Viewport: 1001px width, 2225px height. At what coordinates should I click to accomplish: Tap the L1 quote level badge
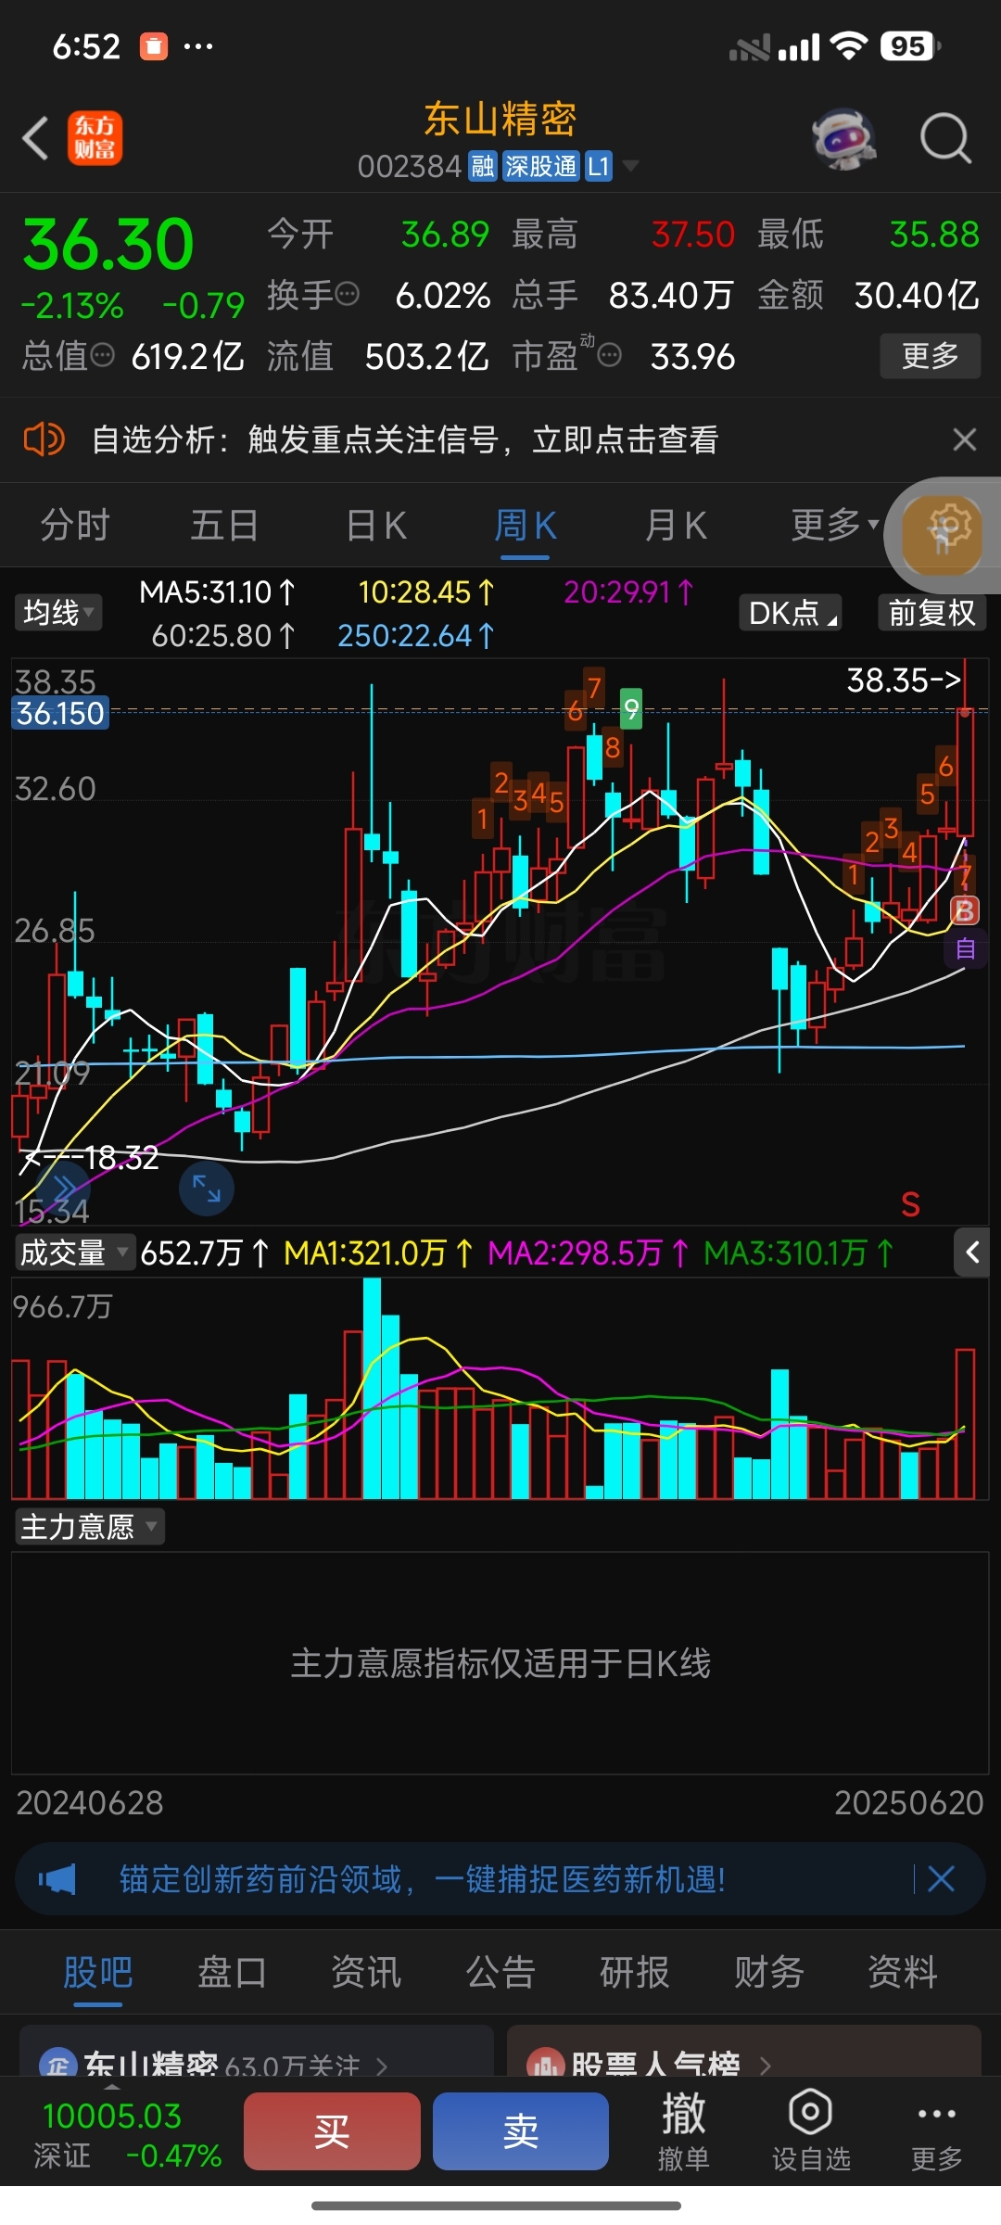599,166
